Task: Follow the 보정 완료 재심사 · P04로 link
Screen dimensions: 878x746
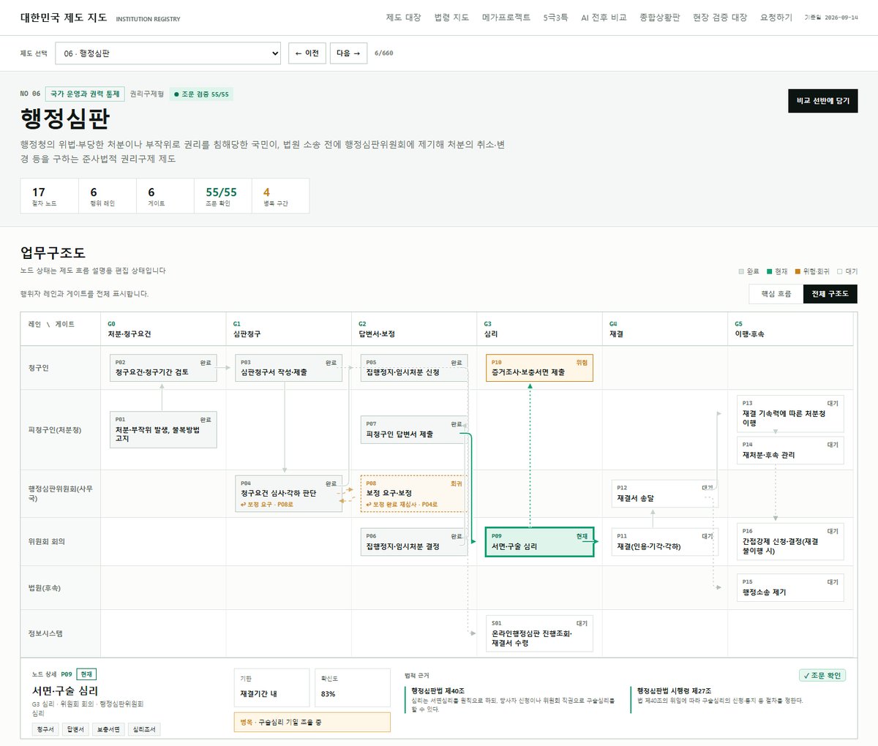Action: click(402, 505)
